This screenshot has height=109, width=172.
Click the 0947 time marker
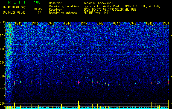[x=116, y=23]
